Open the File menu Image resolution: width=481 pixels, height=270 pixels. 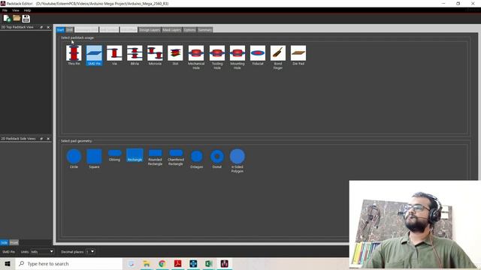(x=5, y=10)
